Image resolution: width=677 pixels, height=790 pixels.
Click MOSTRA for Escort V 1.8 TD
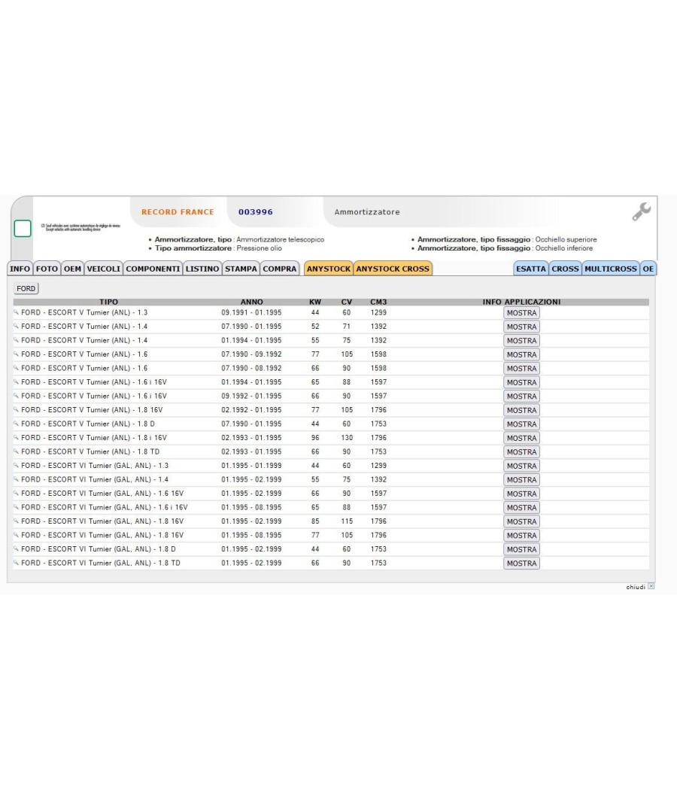[x=521, y=452]
